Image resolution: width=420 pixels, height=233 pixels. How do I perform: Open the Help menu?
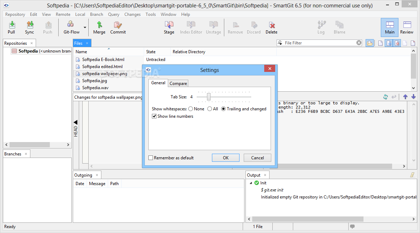tap(185, 14)
